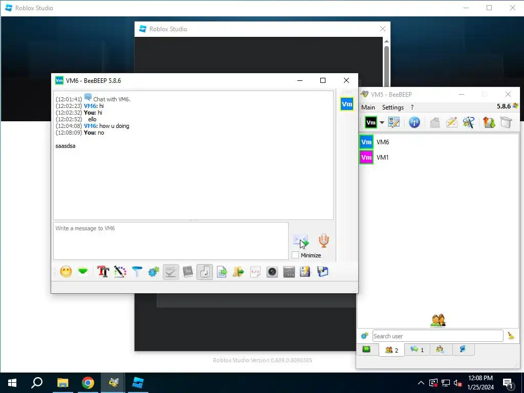Click the code snippet icon
The image size is (524, 393).
(x=255, y=271)
